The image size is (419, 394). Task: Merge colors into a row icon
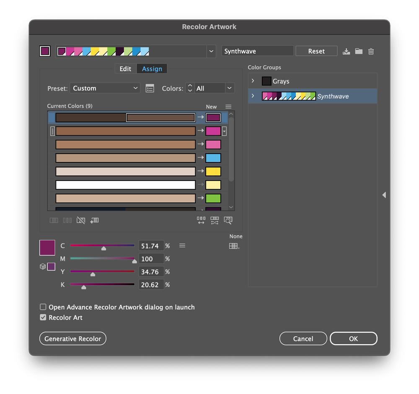point(54,220)
